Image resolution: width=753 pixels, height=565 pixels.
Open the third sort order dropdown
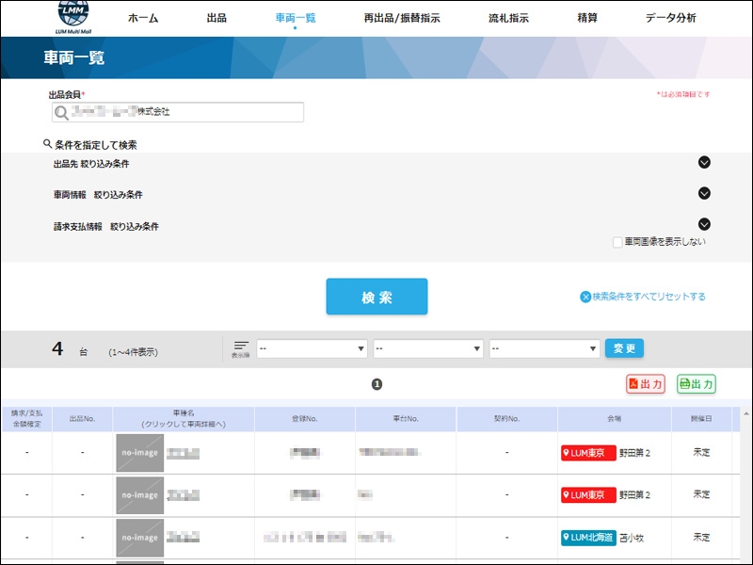[x=544, y=348]
